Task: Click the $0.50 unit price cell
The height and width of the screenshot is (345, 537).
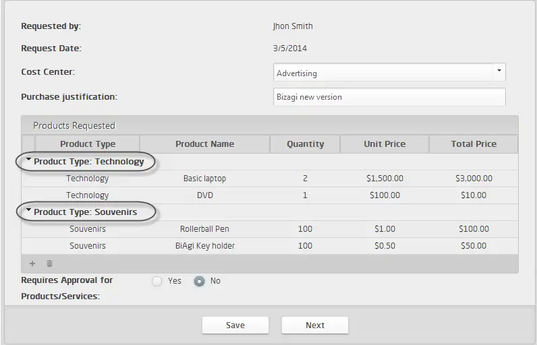Action: tap(385, 246)
